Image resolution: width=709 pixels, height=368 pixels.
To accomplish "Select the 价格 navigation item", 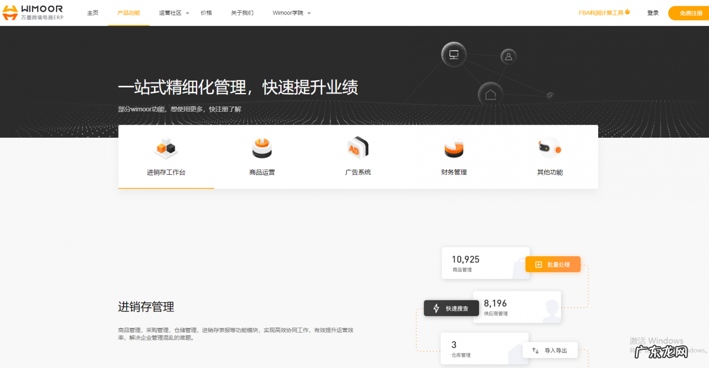I will click(206, 12).
